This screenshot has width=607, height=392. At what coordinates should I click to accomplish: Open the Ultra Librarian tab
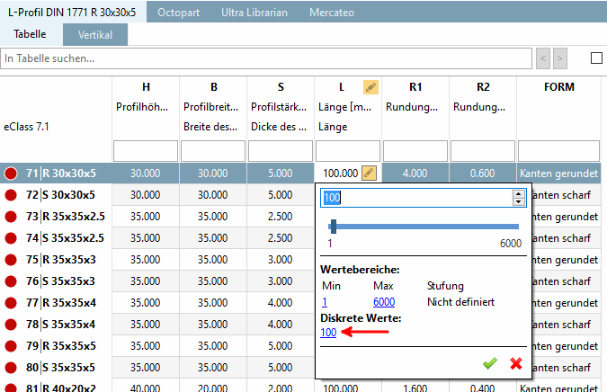tap(254, 13)
